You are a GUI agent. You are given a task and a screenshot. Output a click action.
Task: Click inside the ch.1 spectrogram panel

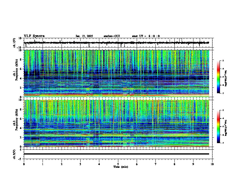click(x=116, y=73)
